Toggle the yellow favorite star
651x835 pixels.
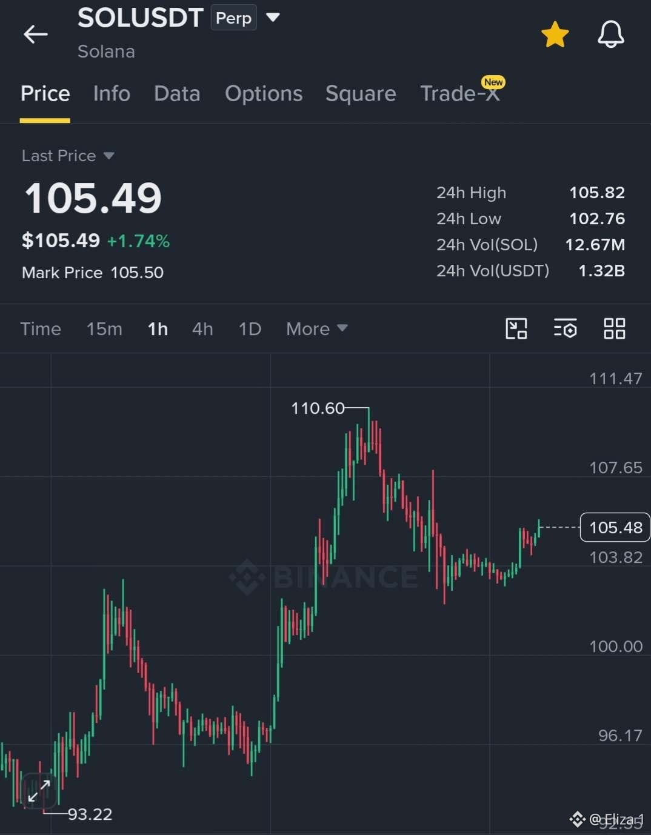coord(555,35)
